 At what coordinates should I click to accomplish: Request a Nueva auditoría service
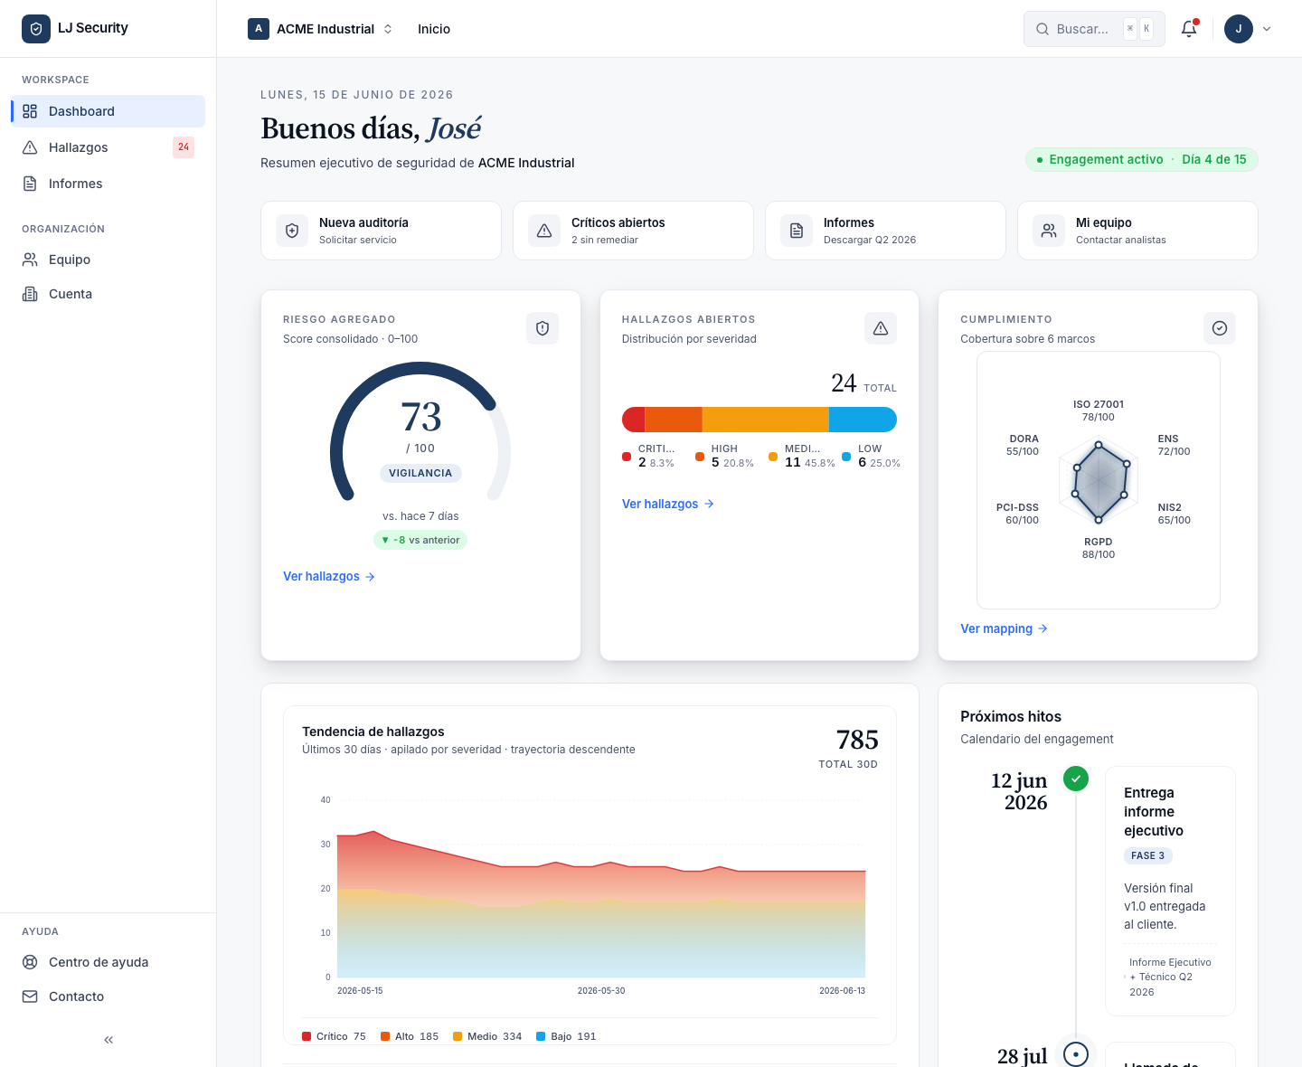(x=381, y=231)
